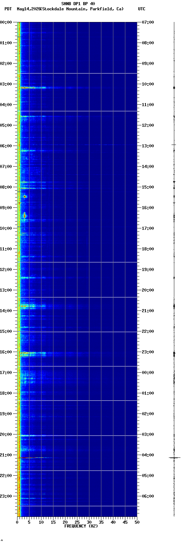
Task: Click UTC axis label "02:00" on right side
Action: click(x=148, y=414)
